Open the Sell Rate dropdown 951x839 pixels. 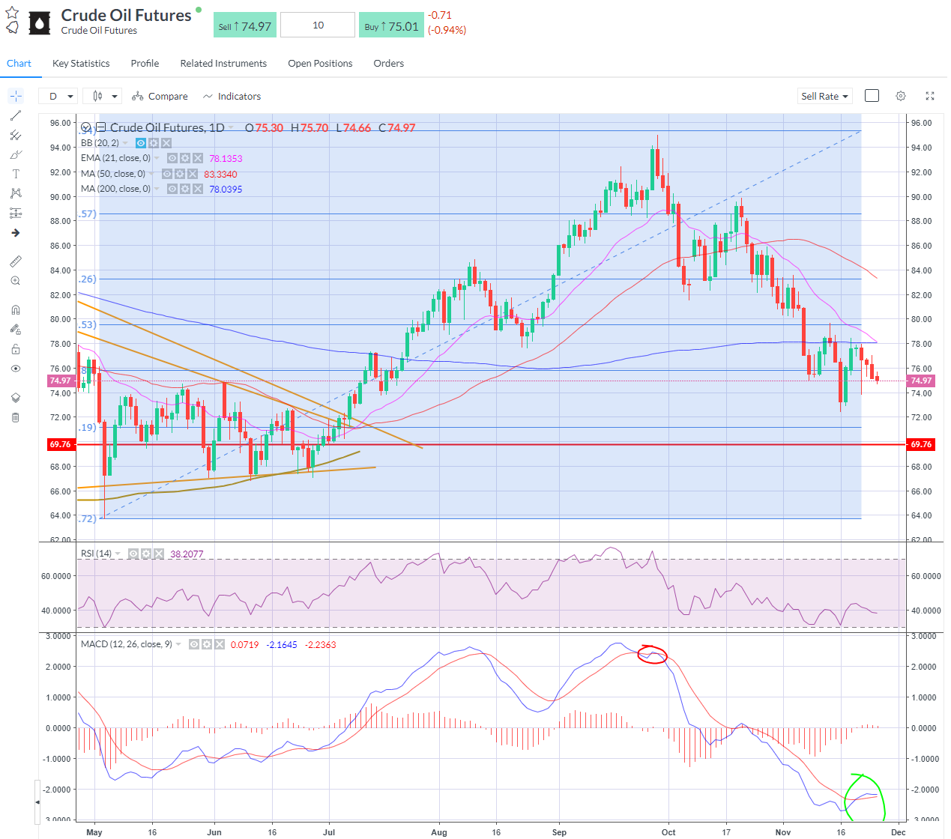click(824, 96)
